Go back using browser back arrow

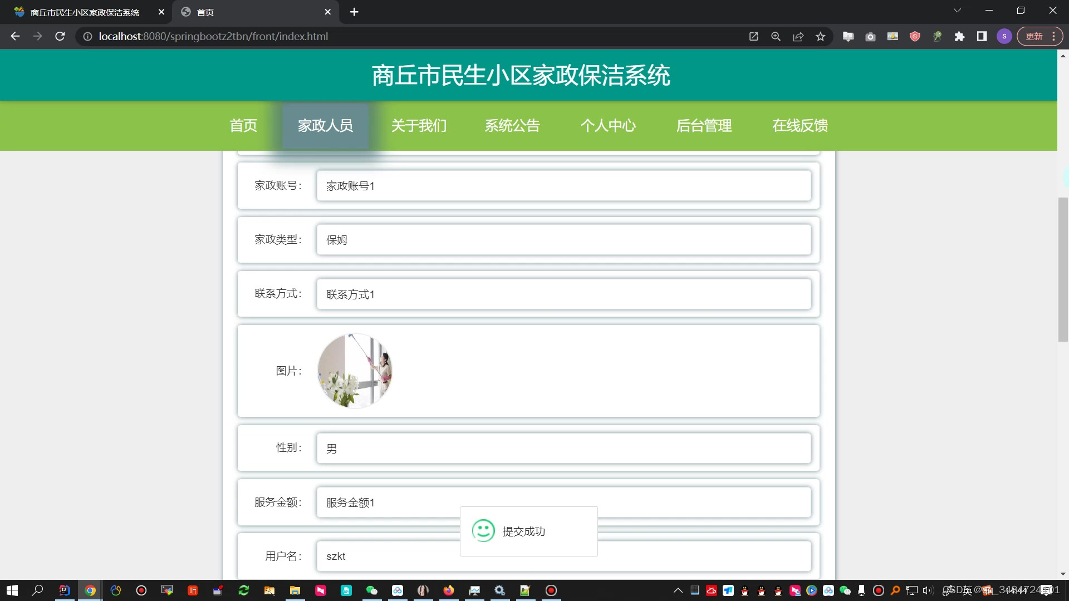tap(15, 36)
